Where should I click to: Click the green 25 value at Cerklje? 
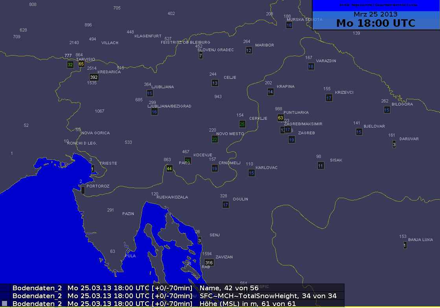click(x=242, y=124)
